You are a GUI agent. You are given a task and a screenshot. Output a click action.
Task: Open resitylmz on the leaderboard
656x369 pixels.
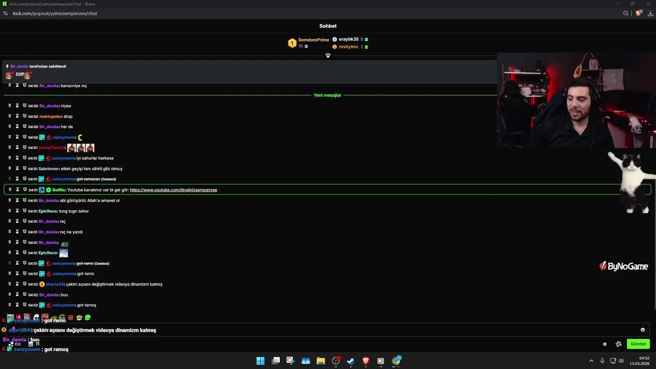pos(348,47)
